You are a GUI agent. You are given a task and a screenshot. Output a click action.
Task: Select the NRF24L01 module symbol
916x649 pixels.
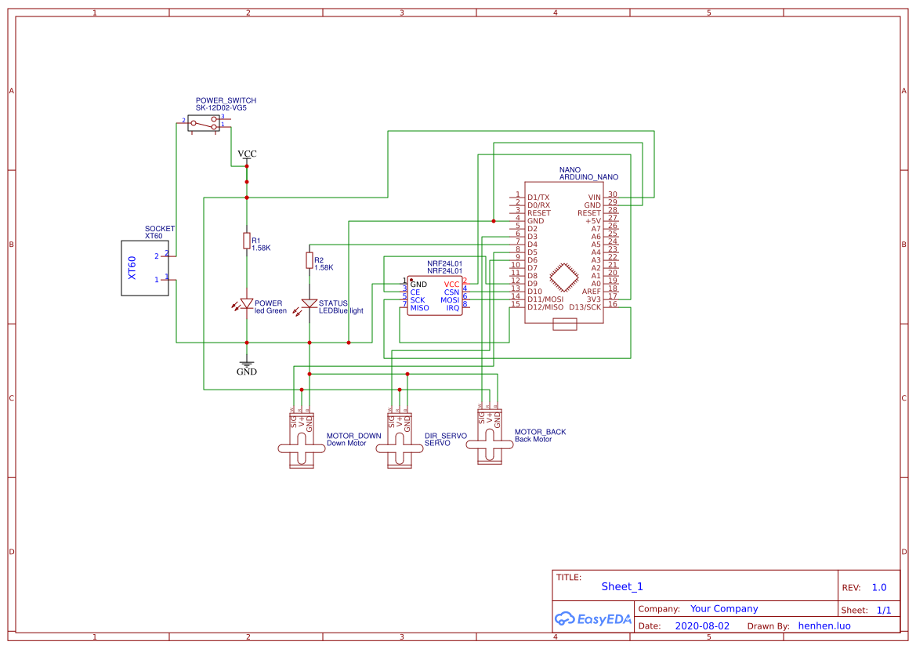pos(435,294)
